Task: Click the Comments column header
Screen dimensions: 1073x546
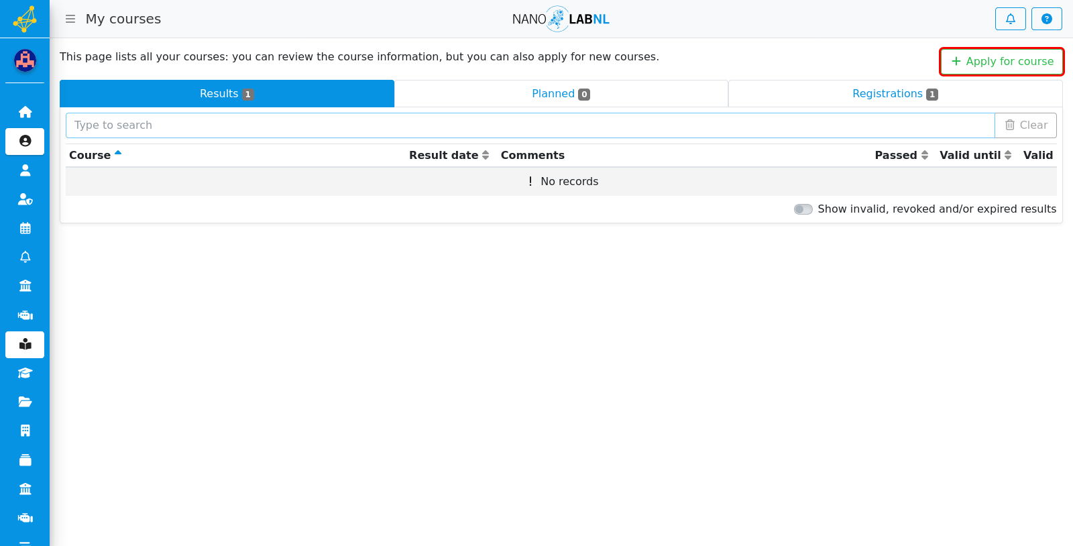Action: click(x=532, y=155)
